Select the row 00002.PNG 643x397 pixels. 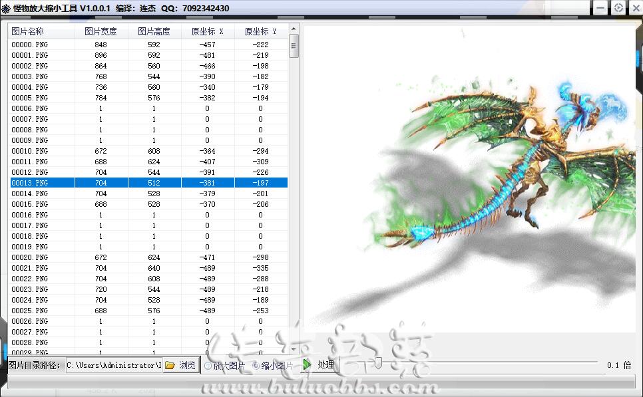click(148, 66)
